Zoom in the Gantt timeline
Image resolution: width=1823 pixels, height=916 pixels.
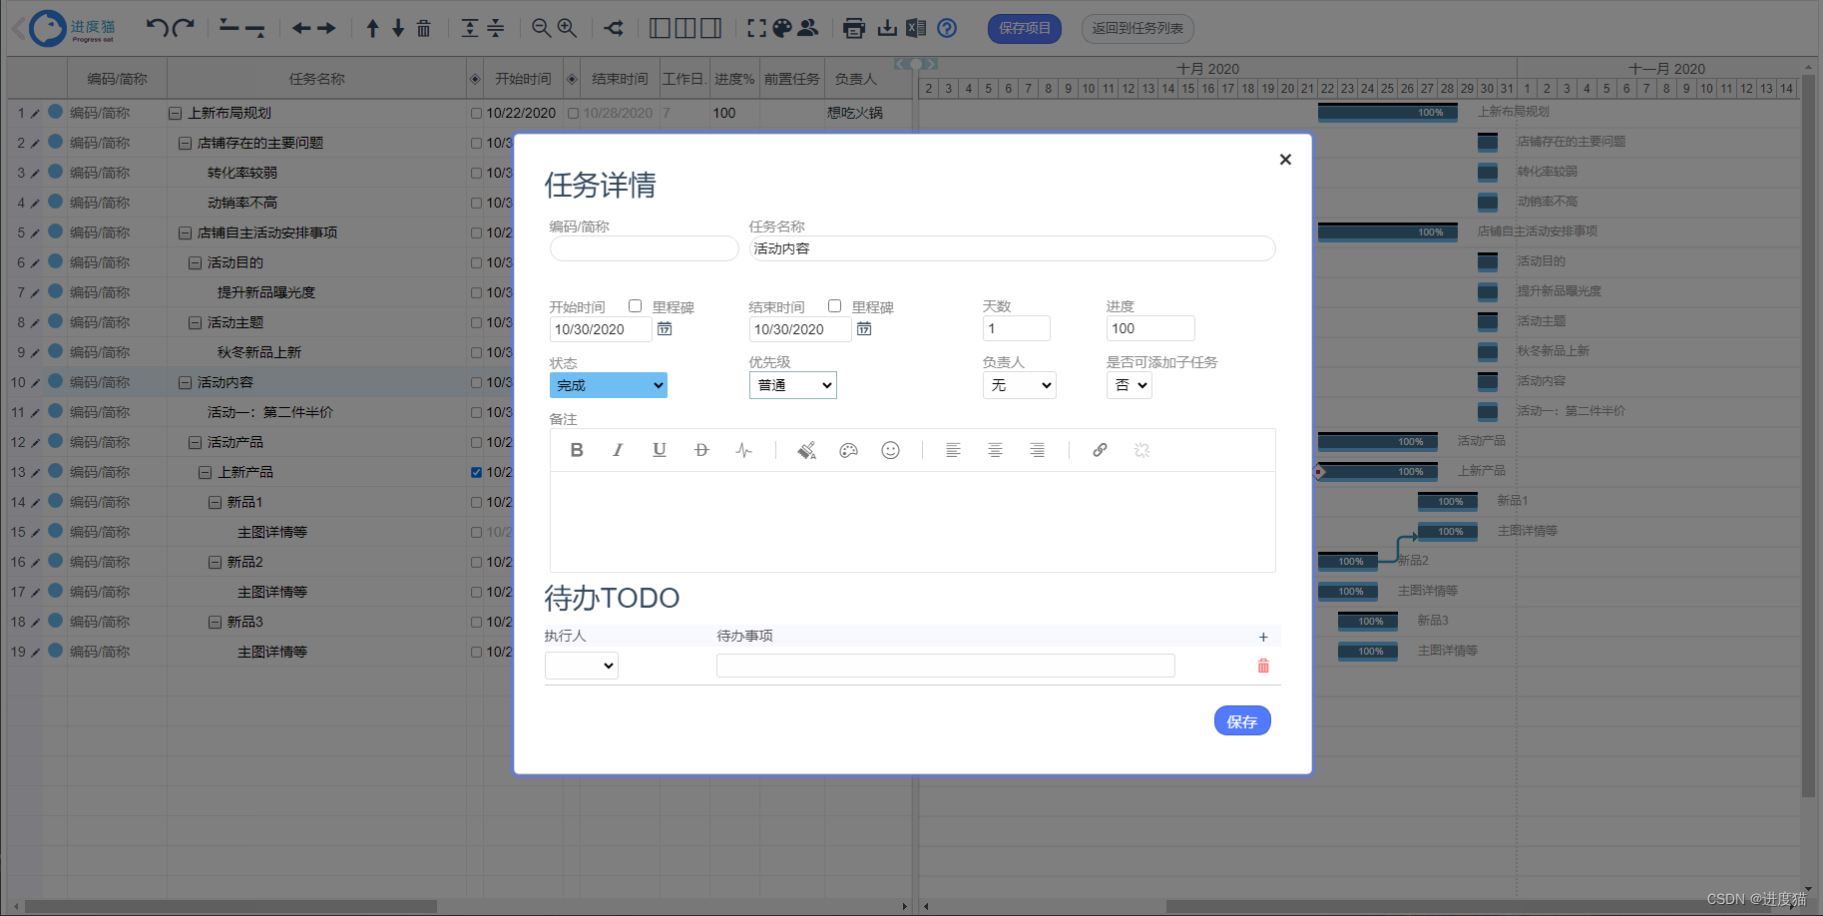coord(567,28)
